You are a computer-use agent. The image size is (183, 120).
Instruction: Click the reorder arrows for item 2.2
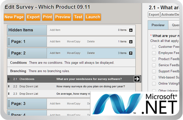pos(9,86)
